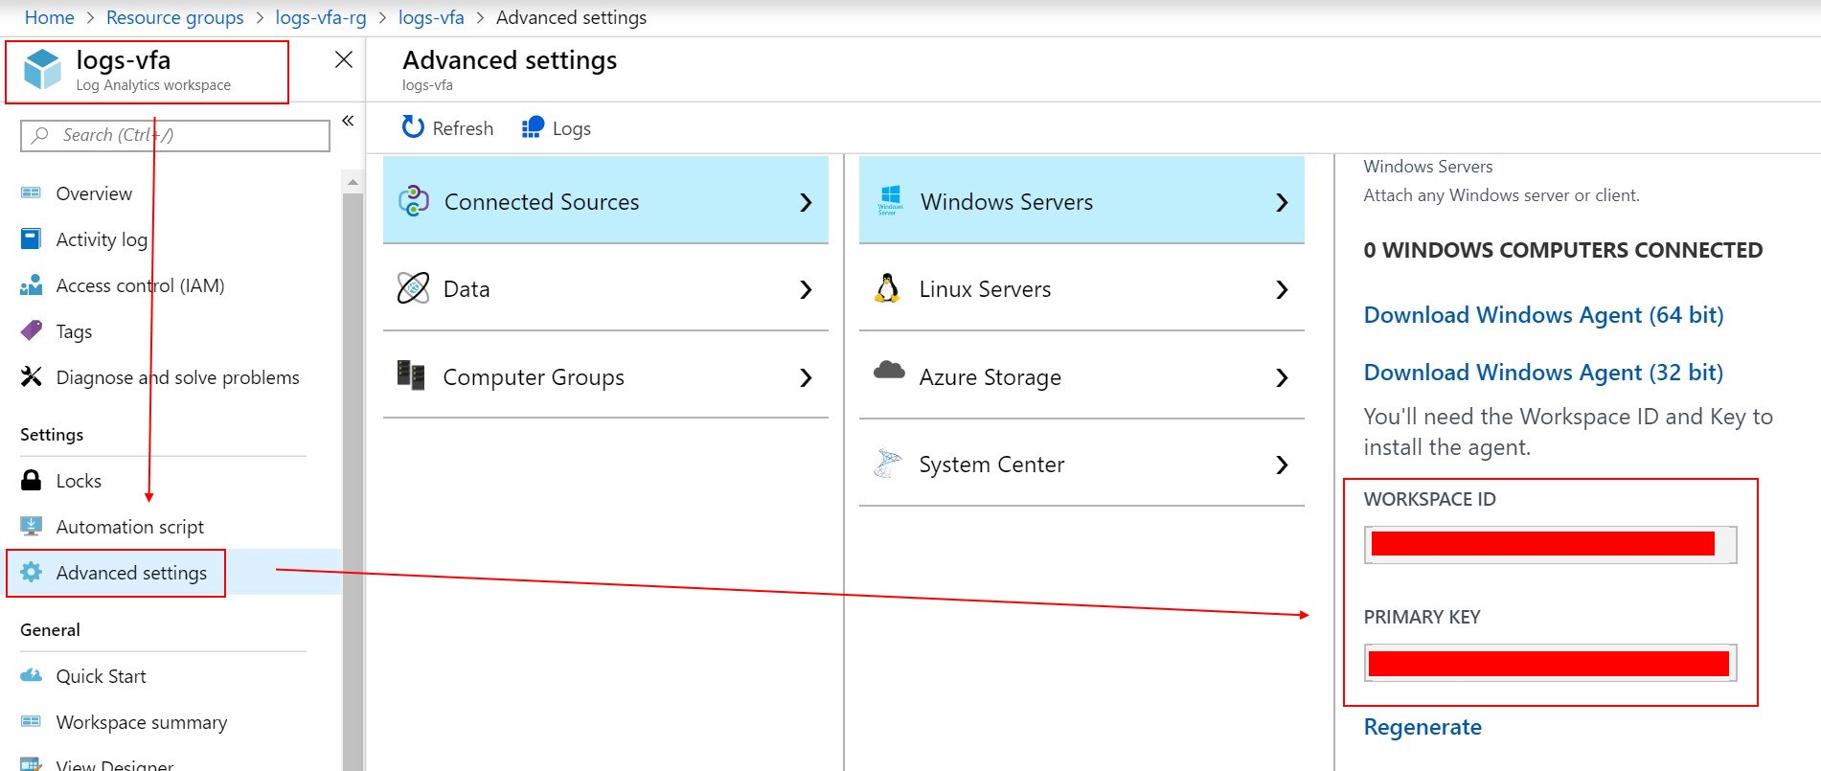Expand Computer Groups chevron

(806, 378)
